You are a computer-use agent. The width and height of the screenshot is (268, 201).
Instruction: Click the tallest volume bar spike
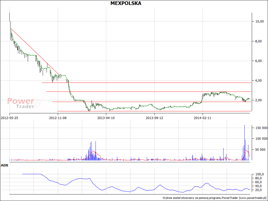click(x=244, y=142)
